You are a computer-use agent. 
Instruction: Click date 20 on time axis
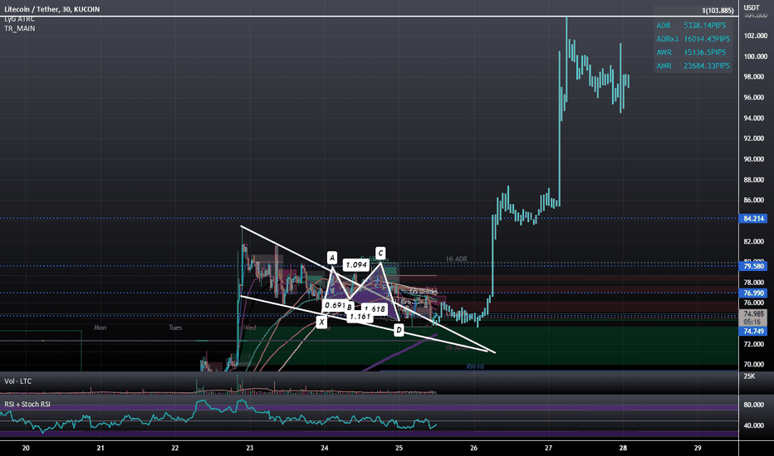coord(26,448)
